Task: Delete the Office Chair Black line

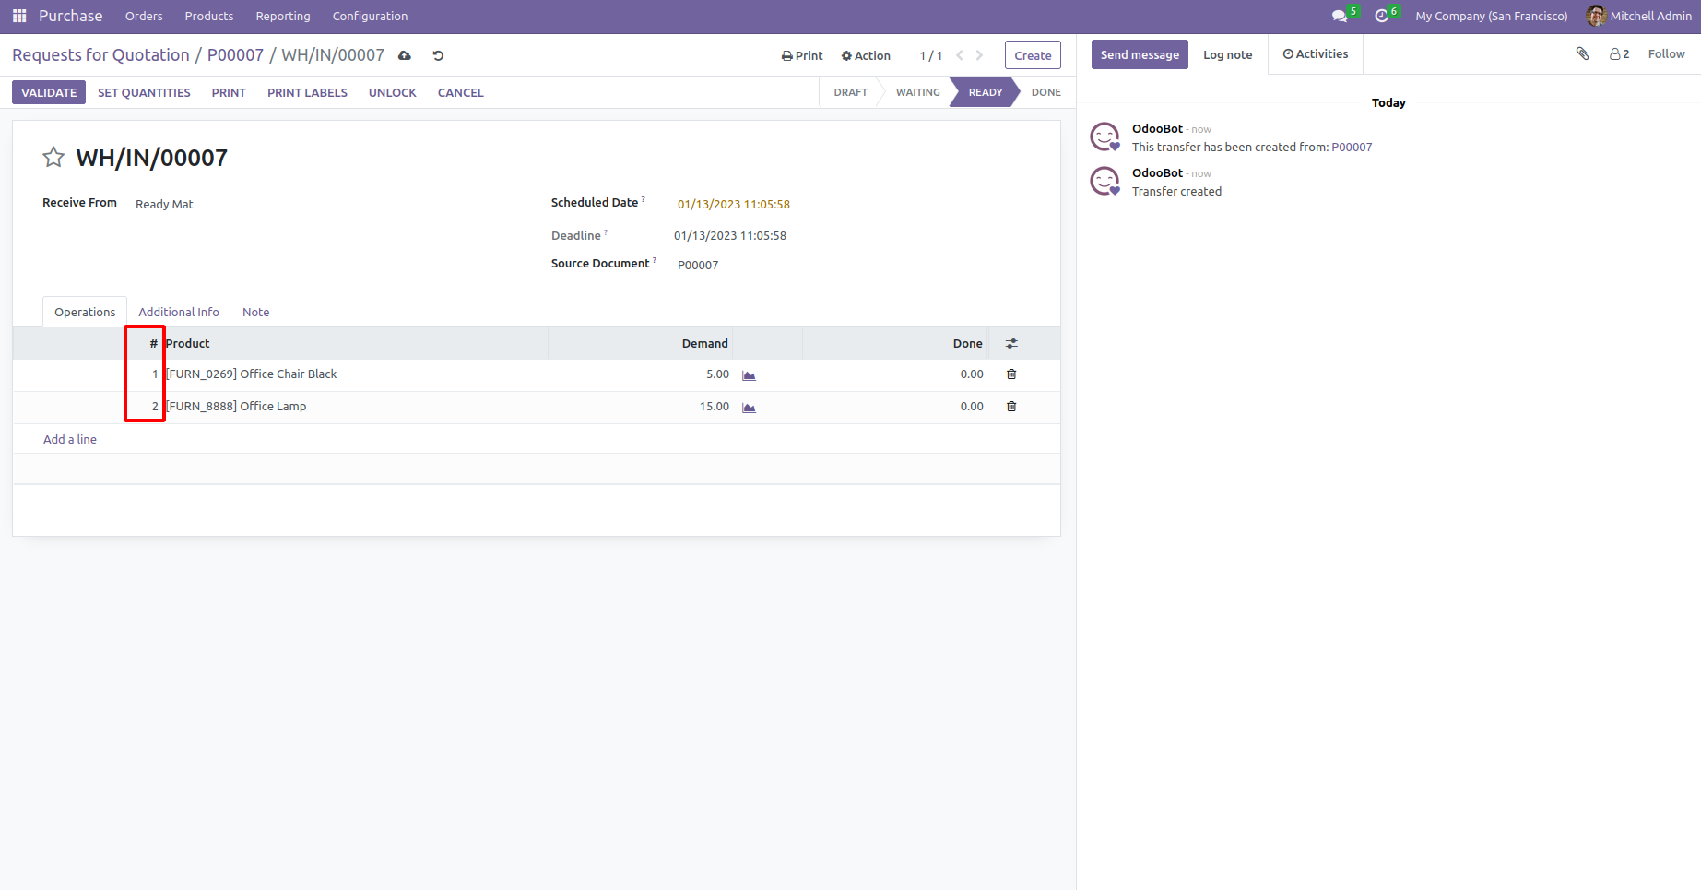Action: tap(1011, 374)
